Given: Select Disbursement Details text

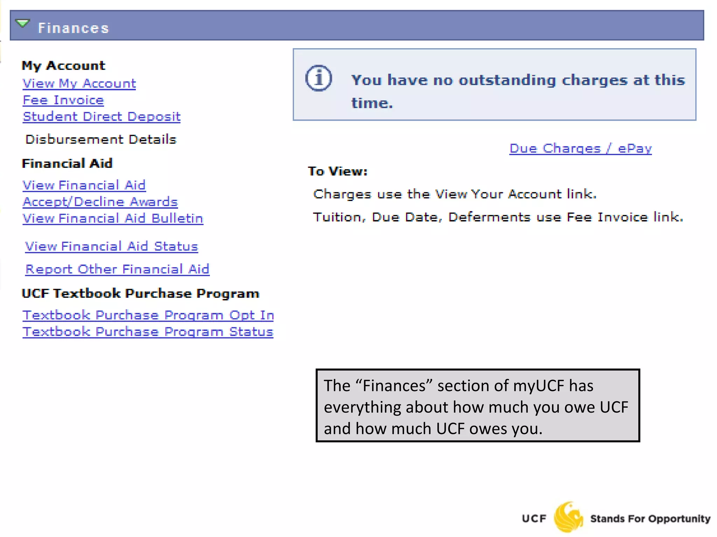Looking at the screenshot, I should [x=101, y=139].
